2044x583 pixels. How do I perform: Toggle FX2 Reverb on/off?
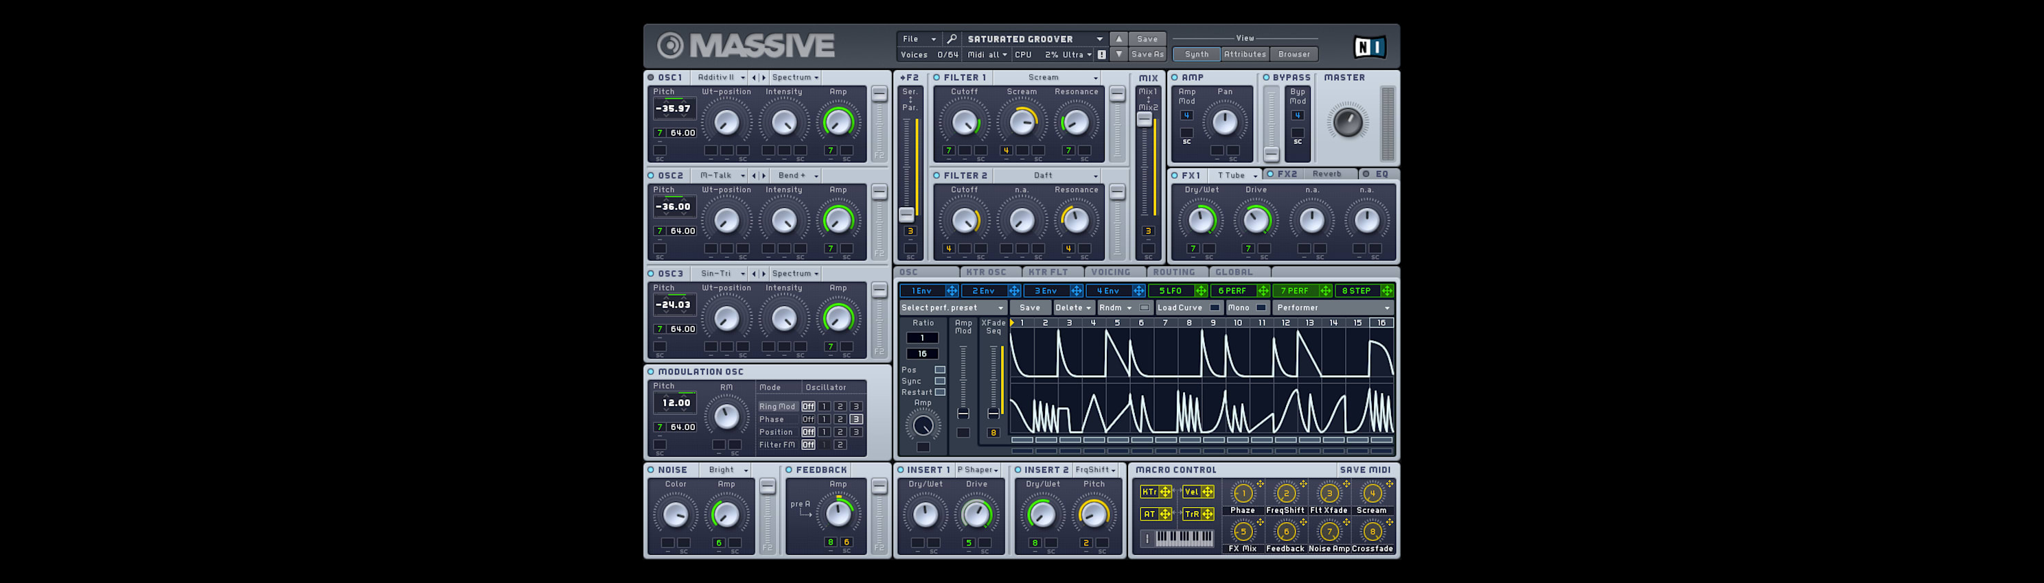pos(1270,174)
